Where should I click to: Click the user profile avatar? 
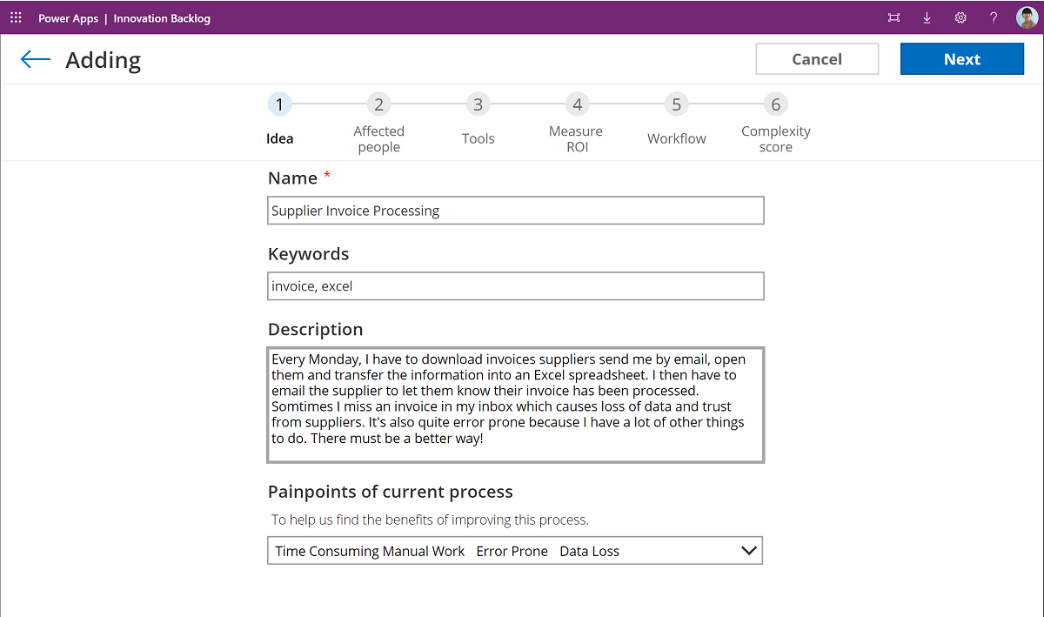(1026, 17)
